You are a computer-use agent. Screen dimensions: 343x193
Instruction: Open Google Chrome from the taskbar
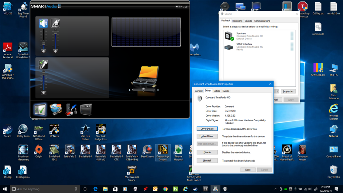(165, 189)
